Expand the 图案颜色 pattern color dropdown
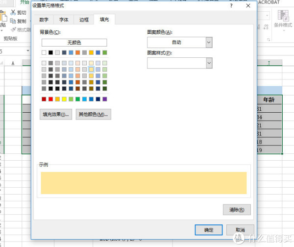The image size is (294, 247). point(209,43)
